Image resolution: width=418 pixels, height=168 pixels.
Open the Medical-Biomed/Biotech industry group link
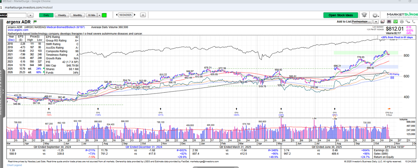point(65,27)
